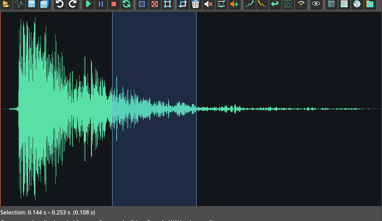Click the selection start edge in the waveform

point(112,109)
